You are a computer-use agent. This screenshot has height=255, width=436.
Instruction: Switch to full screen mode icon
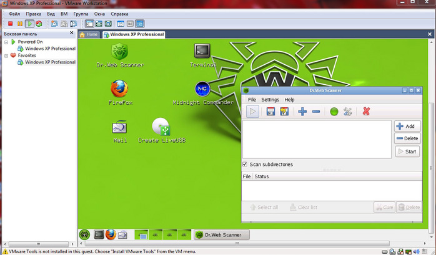pyautogui.click(x=99, y=24)
